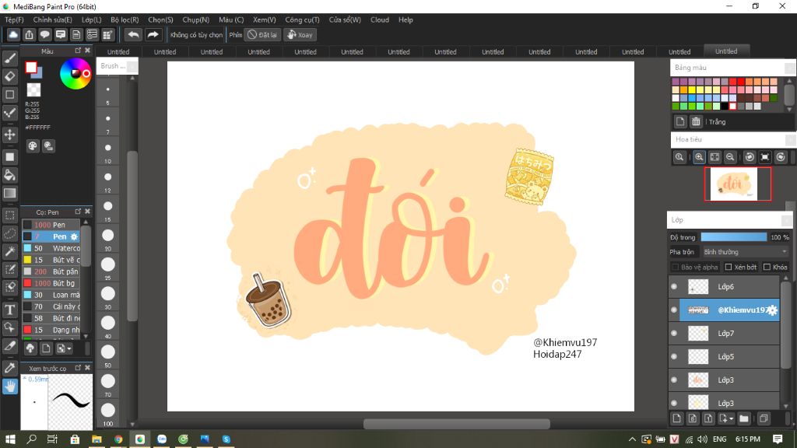Open the Công cụ(T) menu

click(302, 19)
